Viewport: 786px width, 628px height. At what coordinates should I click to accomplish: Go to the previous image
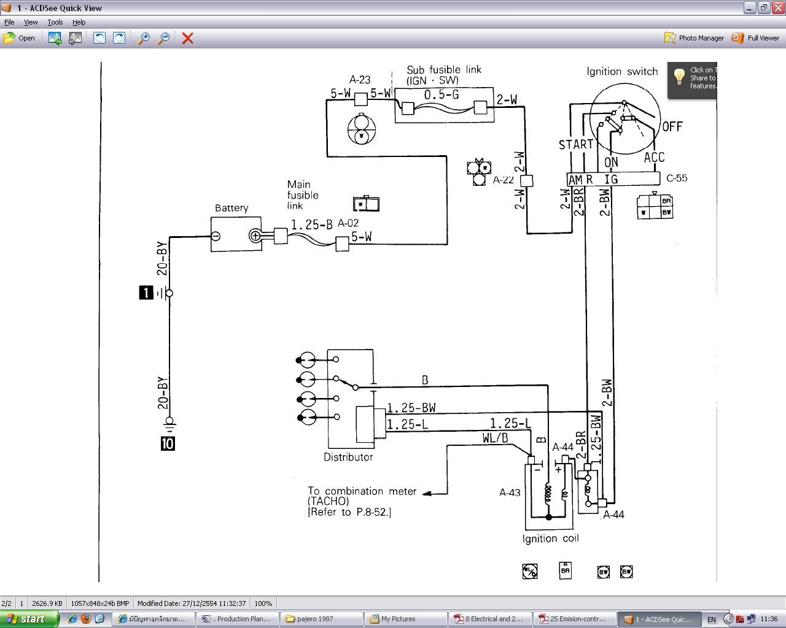tap(55, 38)
